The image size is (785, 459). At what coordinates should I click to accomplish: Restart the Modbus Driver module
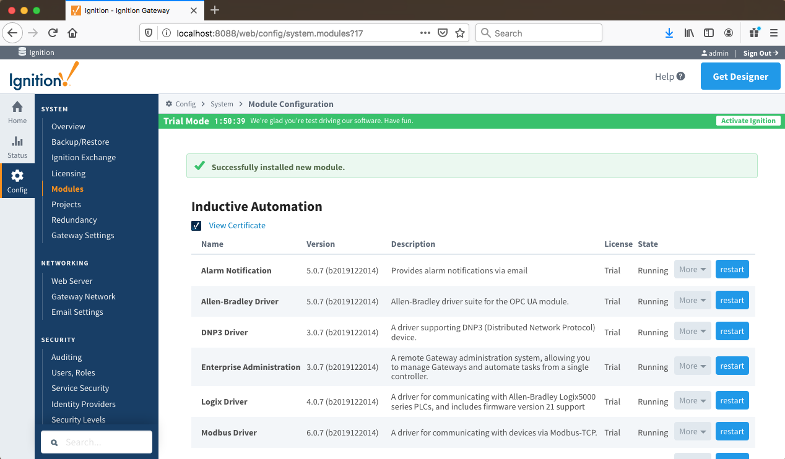(x=732, y=432)
